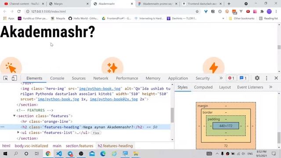Click html in the breadcrumb bar
The width and height of the screenshot is (281, 158).
pyautogui.click(x=6, y=146)
